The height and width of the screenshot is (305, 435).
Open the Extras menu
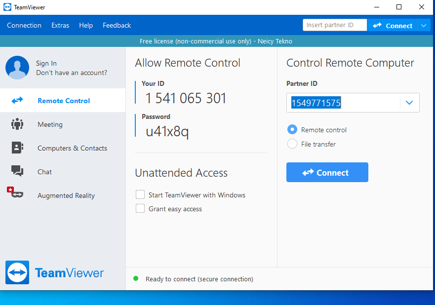[60, 25]
